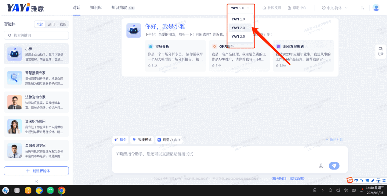Click the 搜索关键词 search field
Screen dimensions: 387x196
click(36, 35)
